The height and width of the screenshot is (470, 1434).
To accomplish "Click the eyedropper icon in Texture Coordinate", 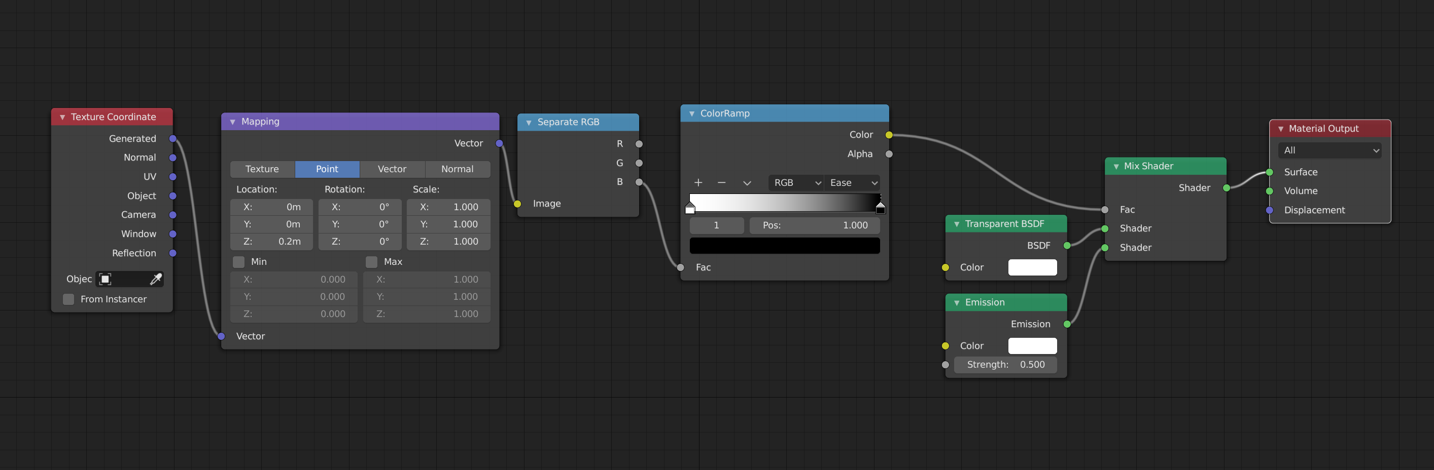I will (156, 279).
